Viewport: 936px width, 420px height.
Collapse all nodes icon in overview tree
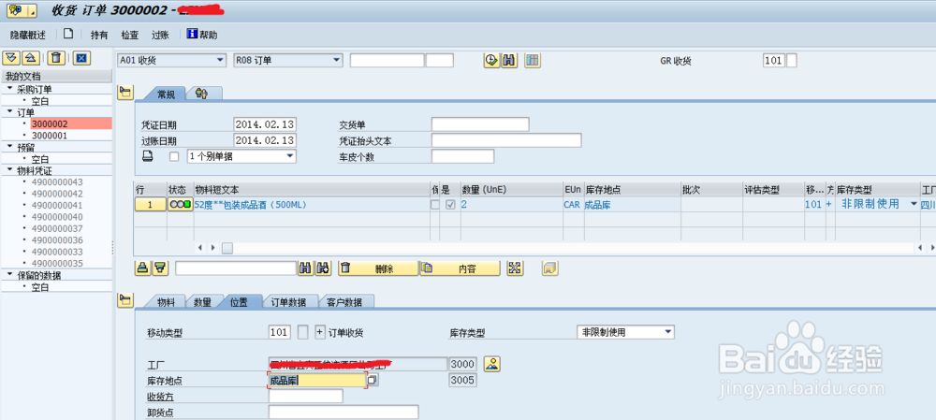coord(31,58)
